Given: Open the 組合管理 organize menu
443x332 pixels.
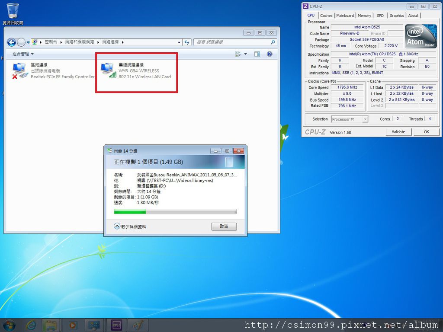Looking at the screenshot, I should pyautogui.click(x=23, y=54).
